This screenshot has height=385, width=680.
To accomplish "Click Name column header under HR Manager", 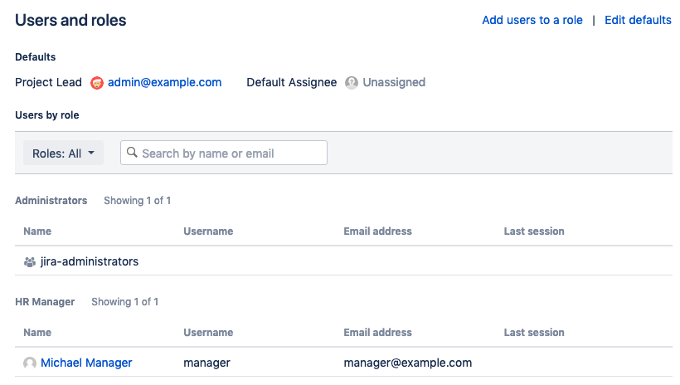I will click(37, 333).
